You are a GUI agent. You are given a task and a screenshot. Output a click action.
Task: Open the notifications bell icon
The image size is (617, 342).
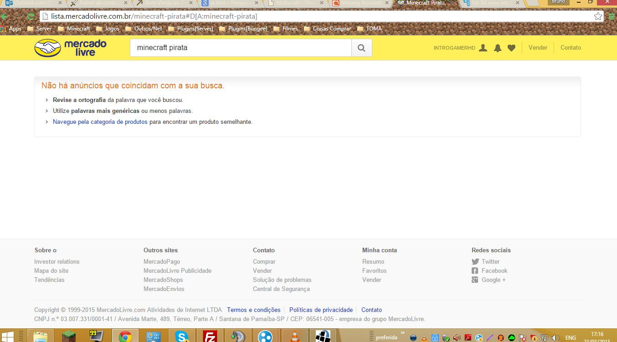tap(498, 48)
